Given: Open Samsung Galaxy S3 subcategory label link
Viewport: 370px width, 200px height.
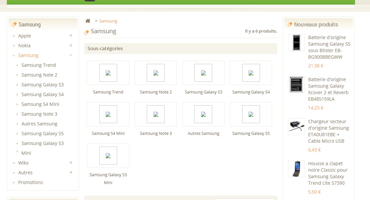Looking at the screenshot, I should 203,92.
